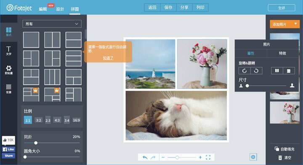Click the 間距 spacing slider handle
This screenshot has width=303, height=165.
pyautogui.click(x=36, y=143)
